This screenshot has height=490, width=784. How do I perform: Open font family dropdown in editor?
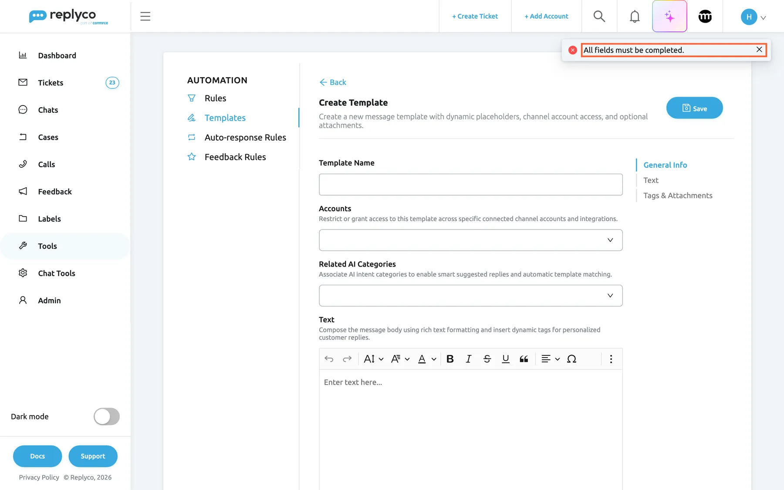pyautogui.click(x=400, y=359)
